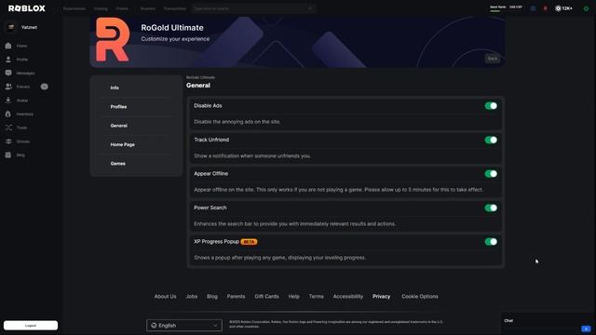Go to Friends in the sidebar
The height and width of the screenshot is (335, 596).
pyautogui.click(x=22, y=87)
